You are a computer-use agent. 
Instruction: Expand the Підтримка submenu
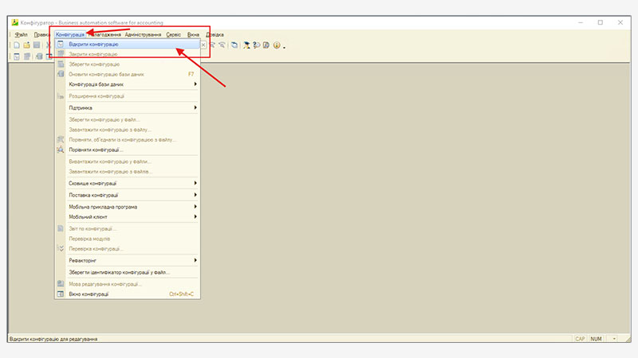(195, 107)
